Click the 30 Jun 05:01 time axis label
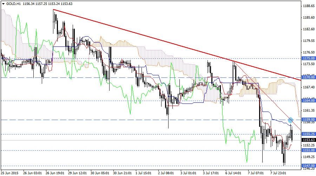The height and width of the screenshot is (176, 316). (100, 173)
